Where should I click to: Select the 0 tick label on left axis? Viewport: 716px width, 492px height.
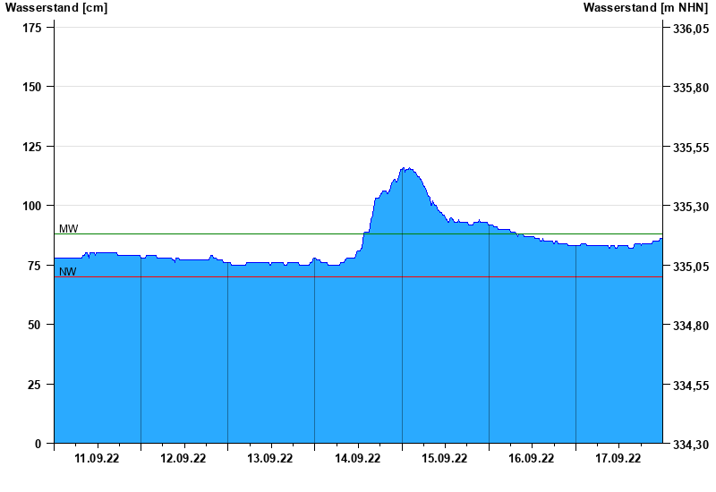click(38, 444)
